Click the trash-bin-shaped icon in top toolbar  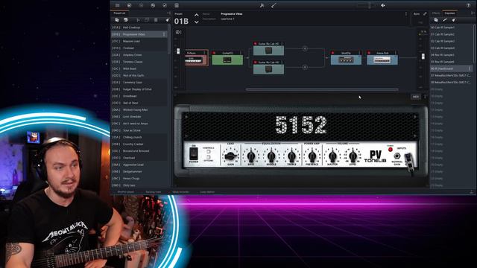tap(177, 5)
